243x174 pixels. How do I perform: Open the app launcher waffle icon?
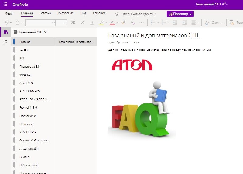(x=5, y=4)
